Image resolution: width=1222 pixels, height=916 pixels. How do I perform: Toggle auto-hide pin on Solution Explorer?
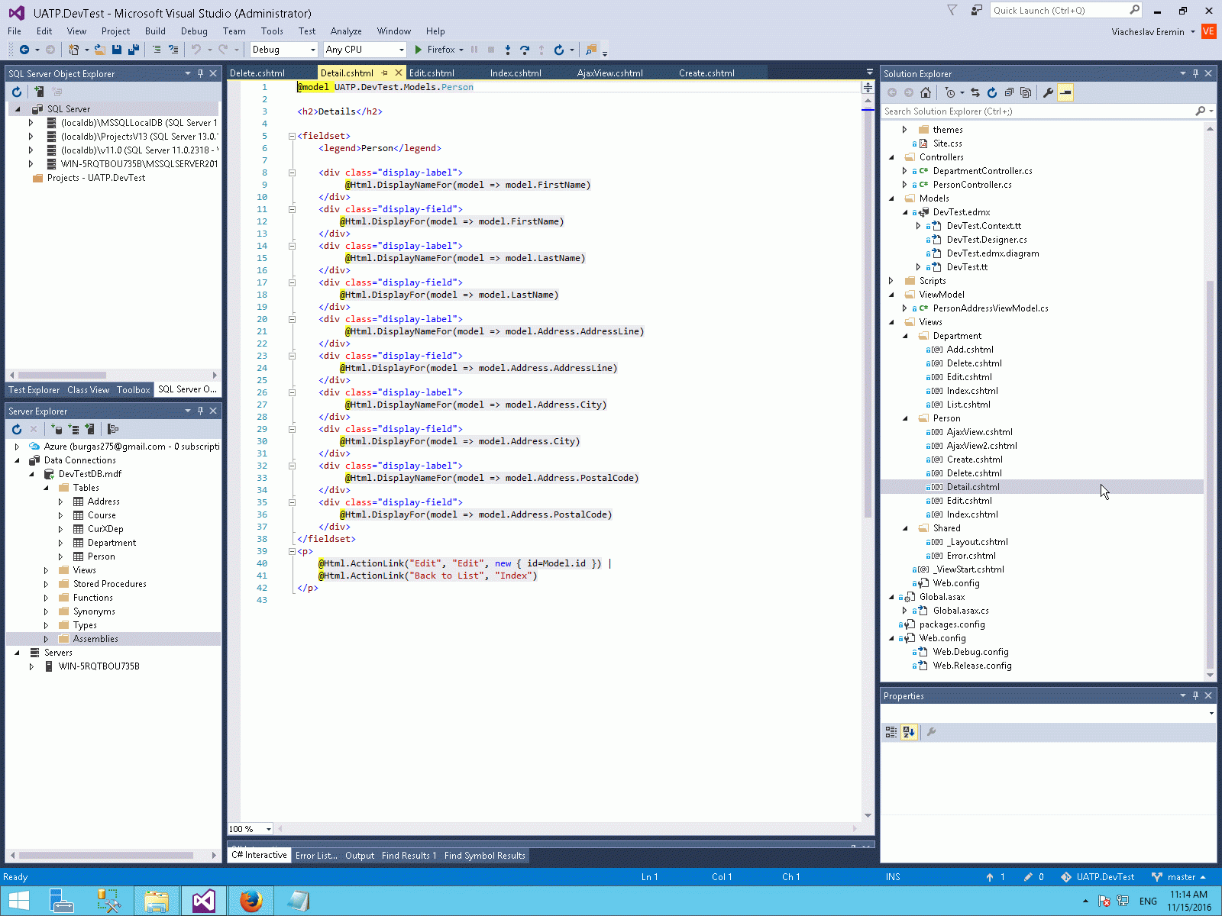click(x=1195, y=73)
